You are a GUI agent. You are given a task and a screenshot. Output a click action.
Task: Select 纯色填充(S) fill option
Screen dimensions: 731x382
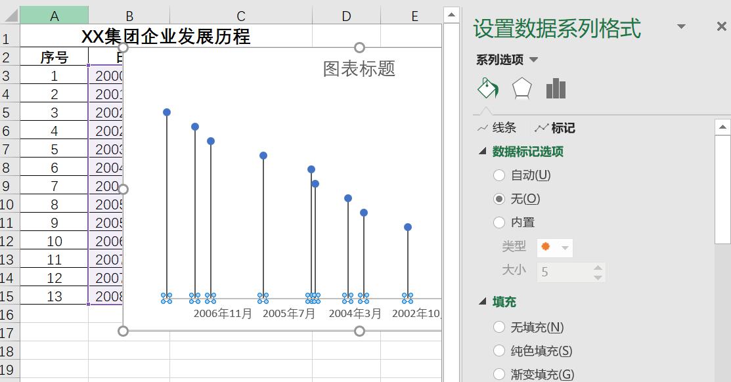click(533, 350)
